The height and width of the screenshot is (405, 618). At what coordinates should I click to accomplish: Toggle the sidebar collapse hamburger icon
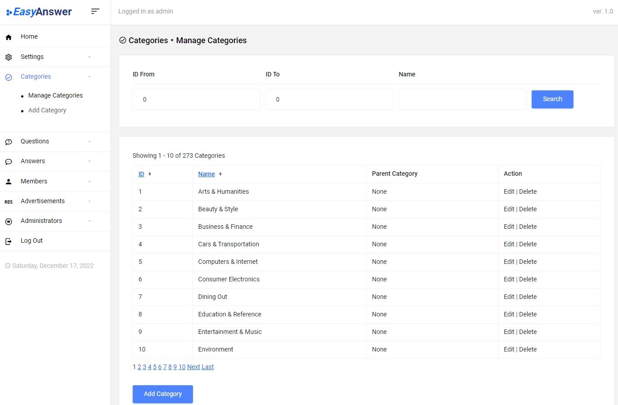tap(95, 11)
